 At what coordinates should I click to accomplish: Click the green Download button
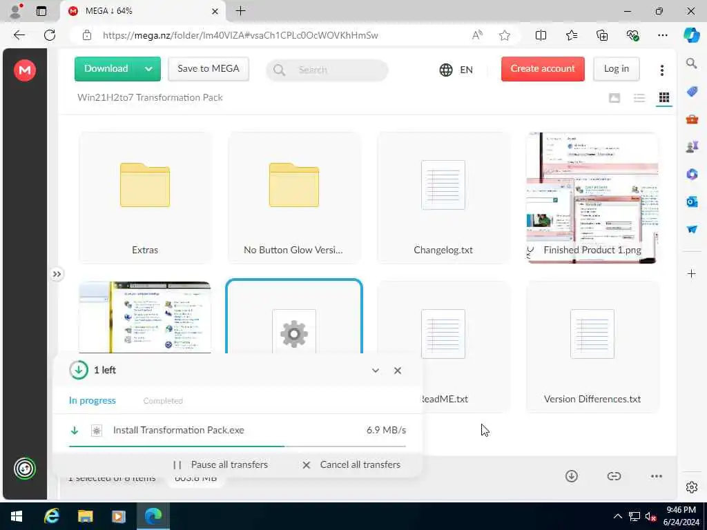(x=106, y=68)
